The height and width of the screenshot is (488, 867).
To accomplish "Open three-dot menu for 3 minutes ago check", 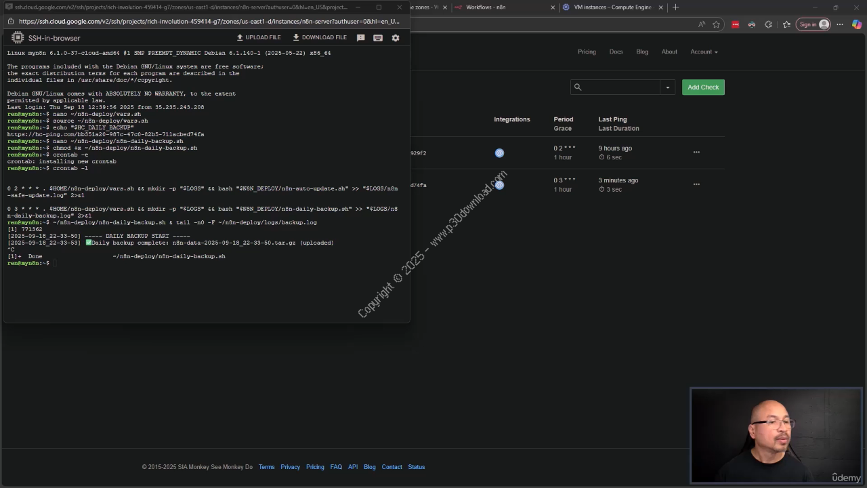I will [696, 184].
